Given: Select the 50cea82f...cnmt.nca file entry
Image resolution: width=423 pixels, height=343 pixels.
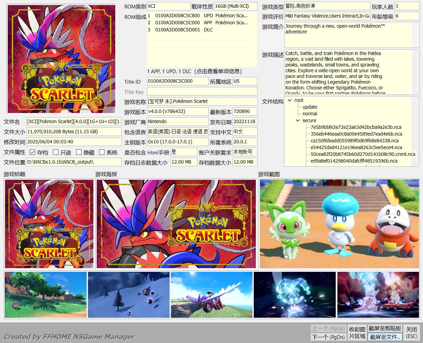Looking at the screenshot, I should pyautogui.click(x=363, y=154).
